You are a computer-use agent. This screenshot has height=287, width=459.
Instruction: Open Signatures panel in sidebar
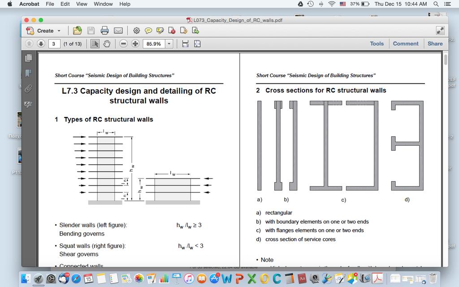pos(28,104)
